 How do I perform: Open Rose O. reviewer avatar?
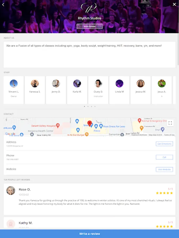11,190
